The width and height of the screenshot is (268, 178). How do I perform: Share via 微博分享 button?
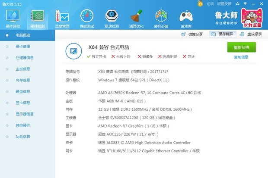coord(191,34)
